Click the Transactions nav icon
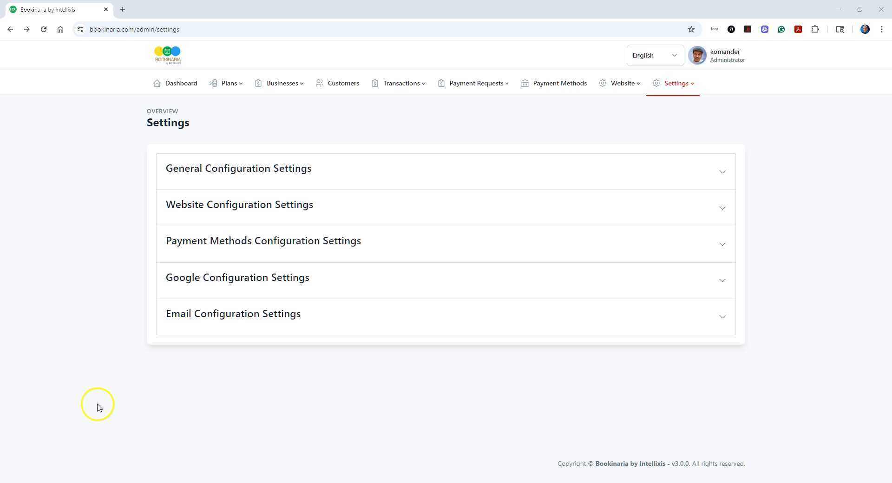 click(375, 83)
